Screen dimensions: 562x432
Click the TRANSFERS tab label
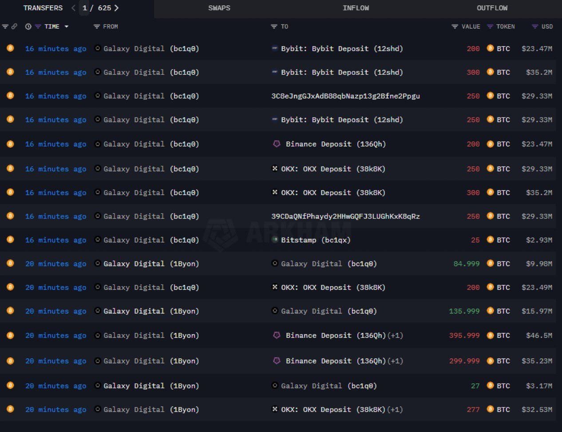point(43,8)
